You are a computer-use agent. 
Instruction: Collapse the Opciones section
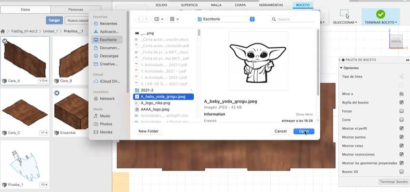pos(341,68)
